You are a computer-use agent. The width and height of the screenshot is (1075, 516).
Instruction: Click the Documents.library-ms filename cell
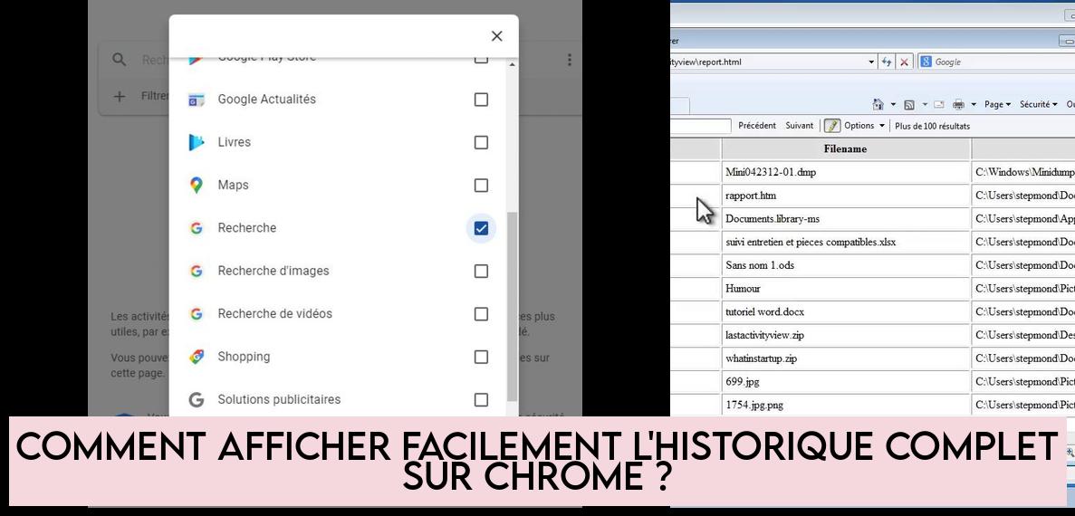[845, 219]
